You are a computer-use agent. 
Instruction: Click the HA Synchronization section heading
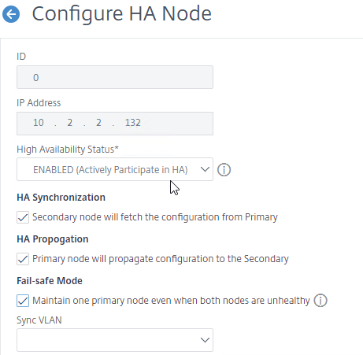point(61,198)
